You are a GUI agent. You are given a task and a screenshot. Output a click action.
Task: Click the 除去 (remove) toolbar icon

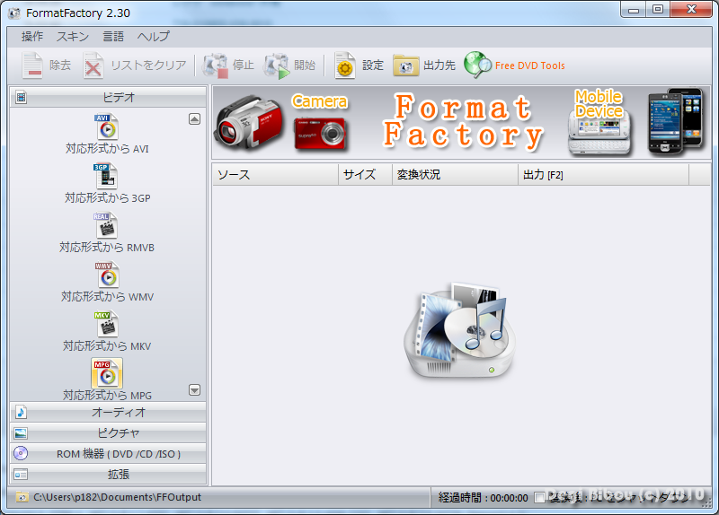[32, 65]
